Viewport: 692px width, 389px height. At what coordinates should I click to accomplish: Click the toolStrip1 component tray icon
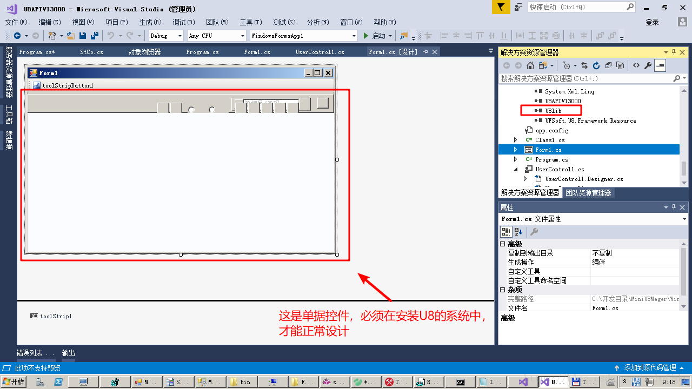pos(34,316)
